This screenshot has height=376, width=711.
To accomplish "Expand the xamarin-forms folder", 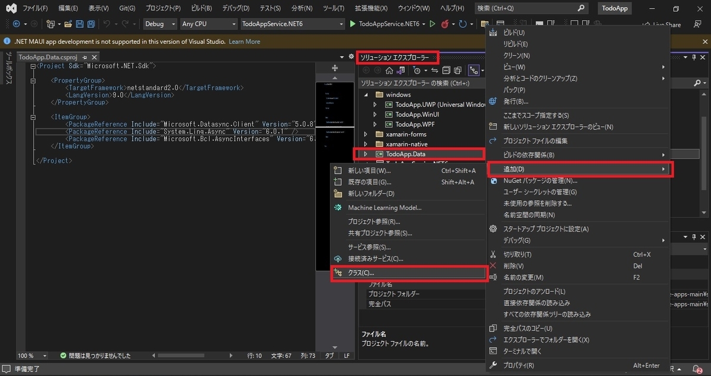I will pyautogui.click(x=366, y=134).
